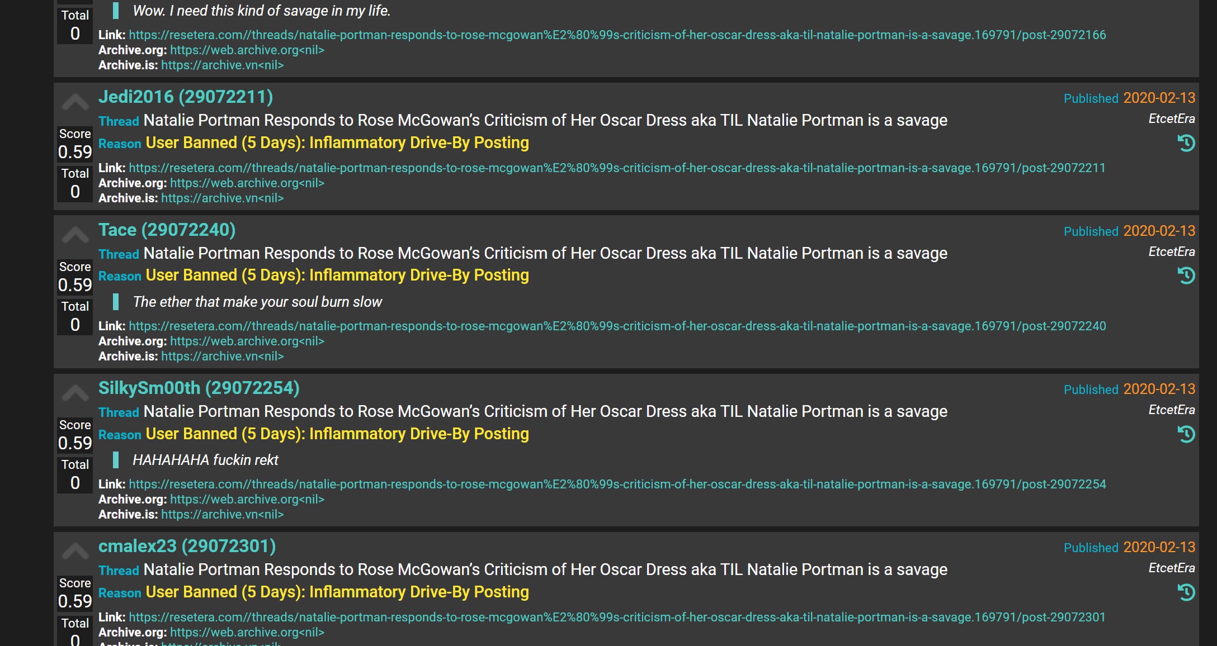This screenshot has height=646, width=1217.
Task: Select ban reason text in Tace entry
Action: pos(337,275)
